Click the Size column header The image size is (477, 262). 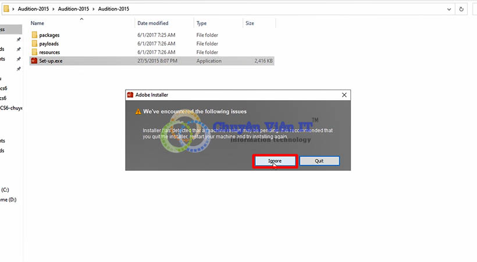tap(250, 23)
